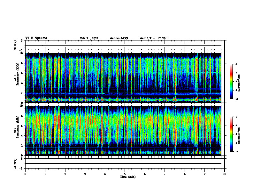Click the "Time (min)" x-axis label
Image resolution: width=253 pixels, height=195 pixels.
(x=128, y=177)
